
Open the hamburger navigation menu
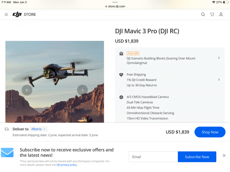pos(6,14)
